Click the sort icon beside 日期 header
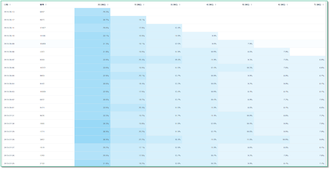The image size is (330, 169). [10, 5]
